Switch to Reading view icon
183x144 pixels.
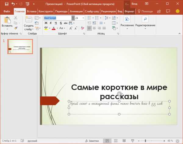124,141
